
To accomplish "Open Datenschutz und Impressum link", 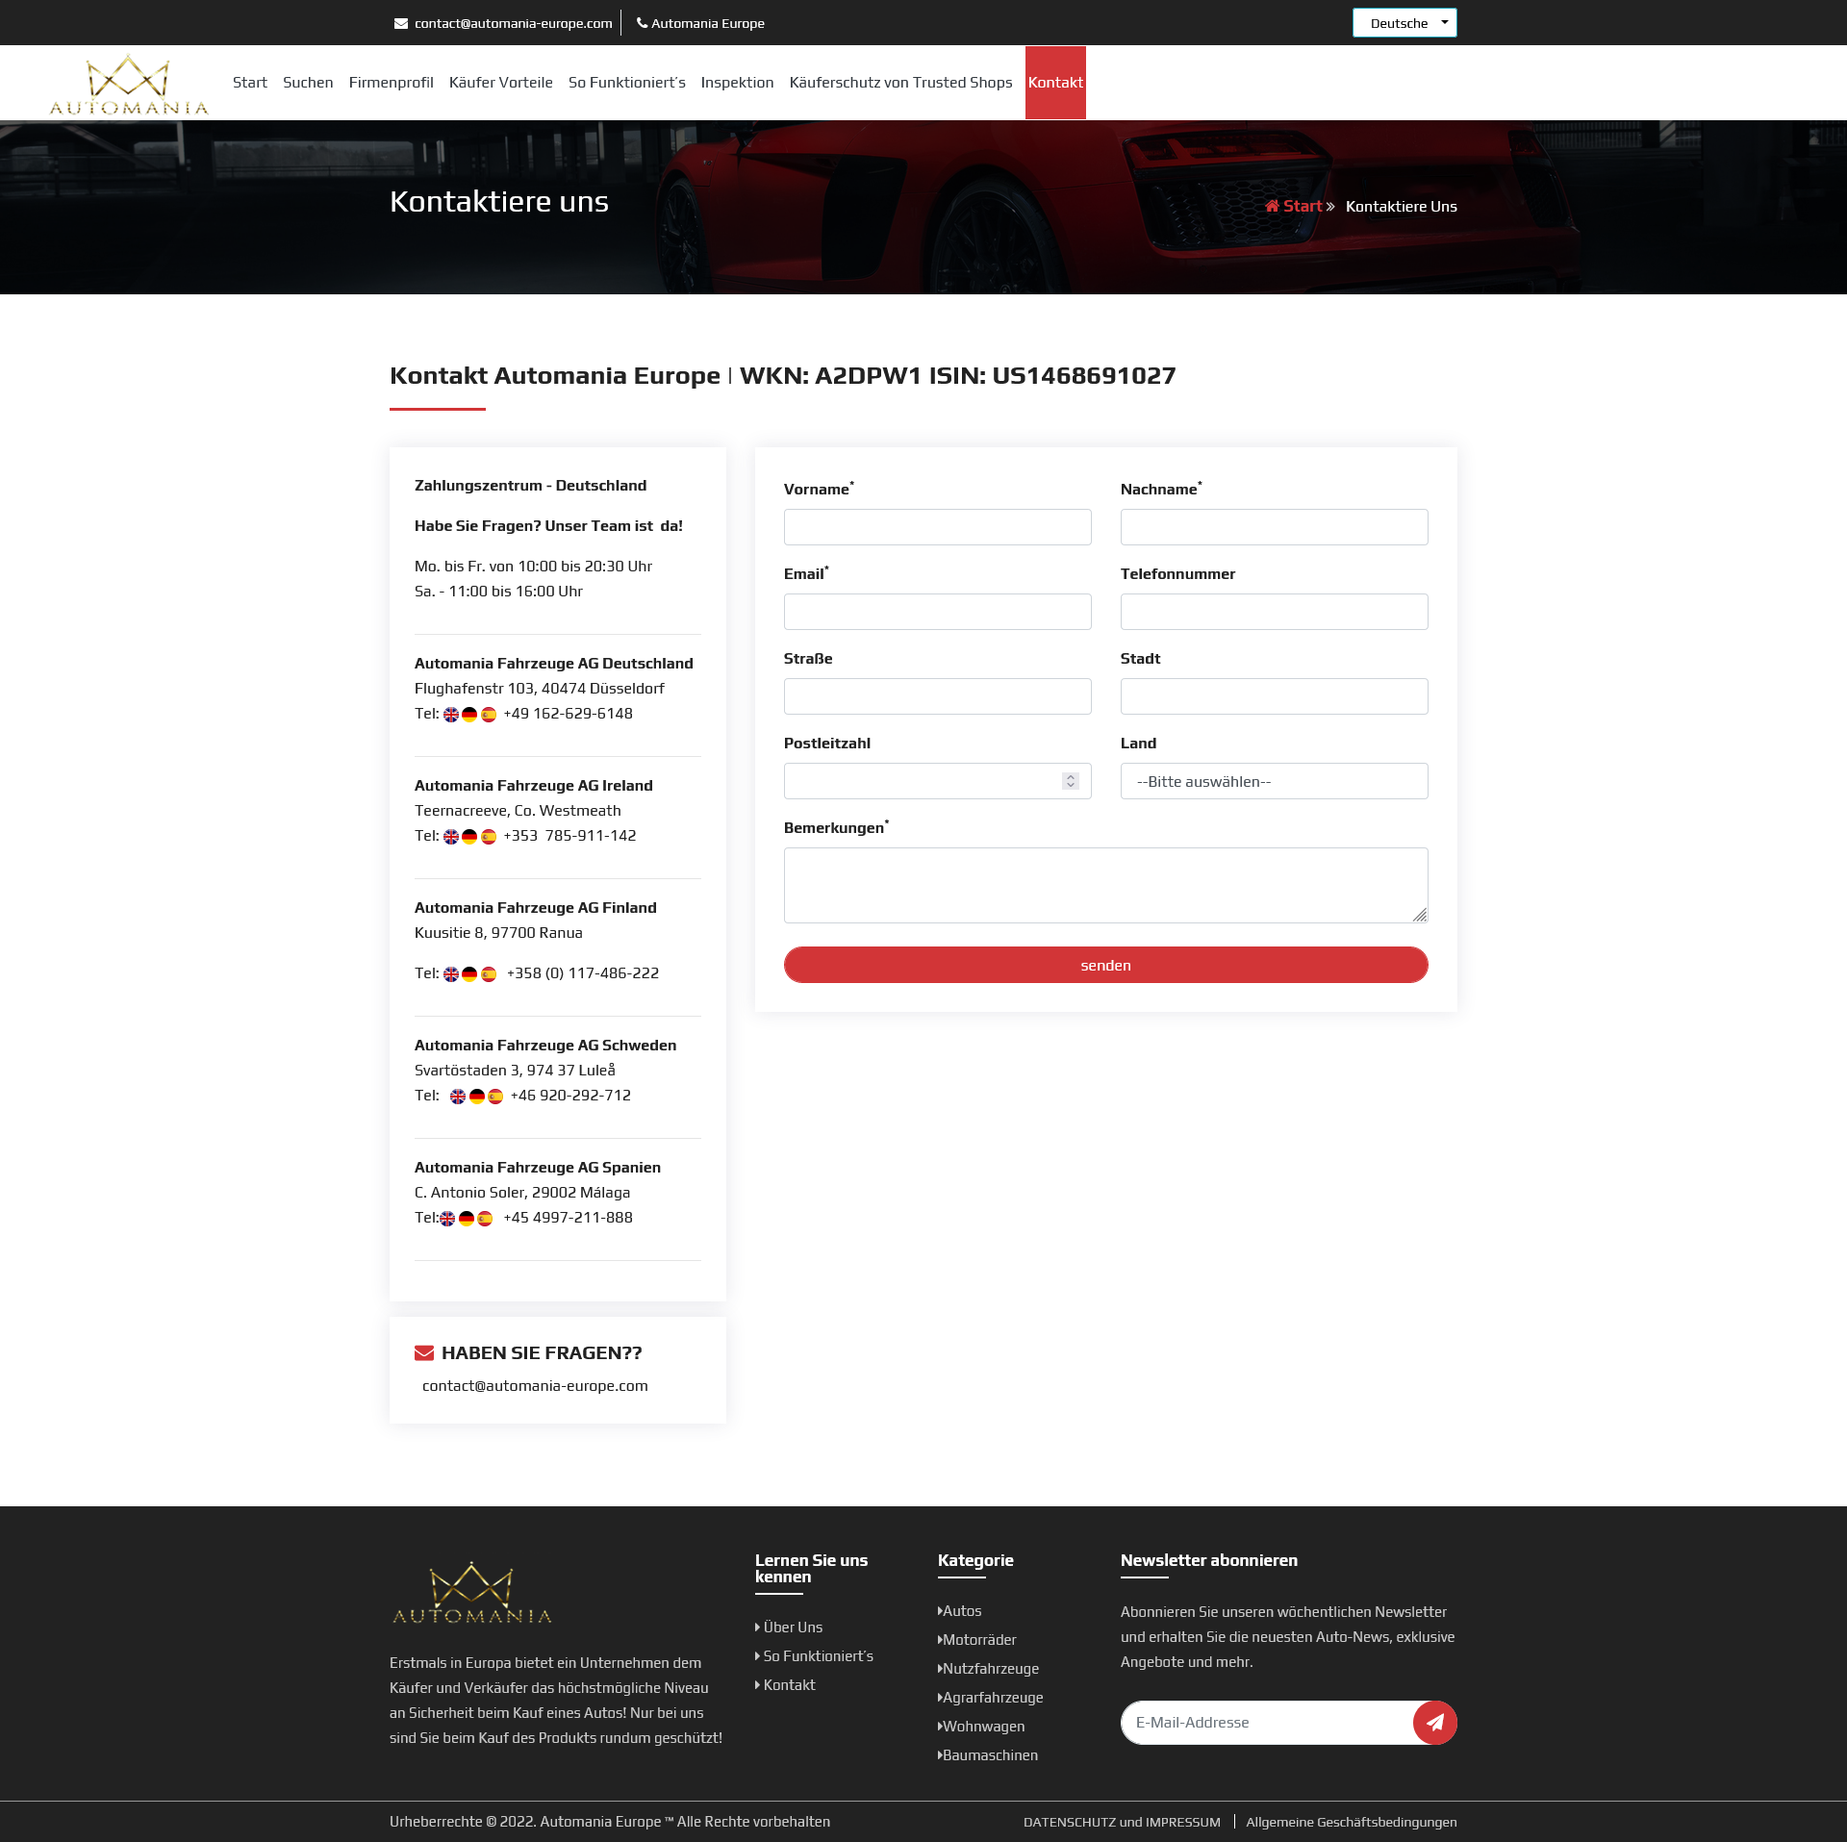I will pos(1122,1822).
